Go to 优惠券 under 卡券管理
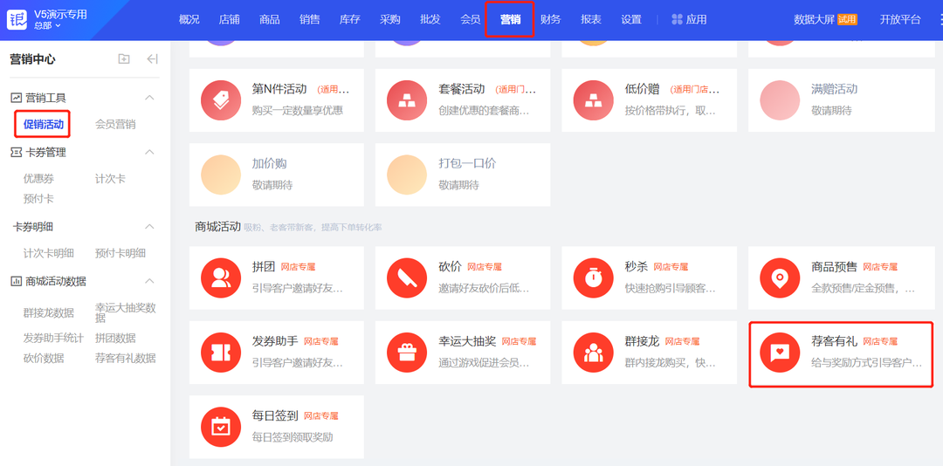The image size is (943, 466). [x=38, y=179]
